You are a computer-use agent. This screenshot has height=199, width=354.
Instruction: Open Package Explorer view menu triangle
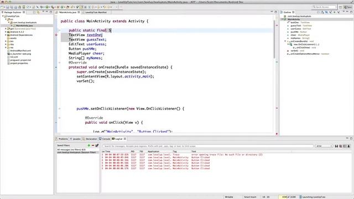pyautogui.click(x=44, y=12)
